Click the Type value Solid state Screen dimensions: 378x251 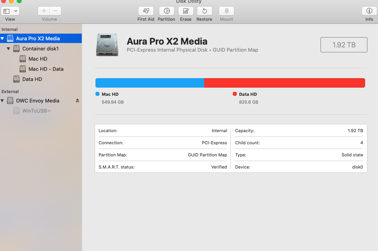click(352, 155)
